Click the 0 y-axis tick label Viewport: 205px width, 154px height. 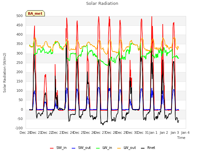pyautogui.click(x=22, y=110)
